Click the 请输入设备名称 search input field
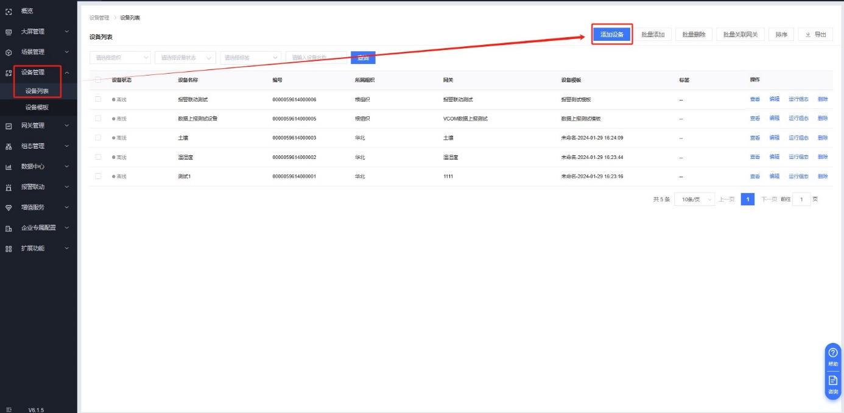Image resolution: width=844 pixels, height=413 pixels. [x=315, y=58]
